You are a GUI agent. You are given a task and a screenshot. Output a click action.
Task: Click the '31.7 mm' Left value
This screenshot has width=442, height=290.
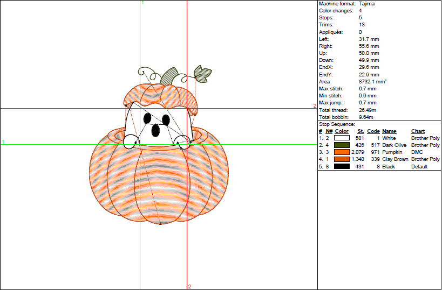[x=369, y=39]
